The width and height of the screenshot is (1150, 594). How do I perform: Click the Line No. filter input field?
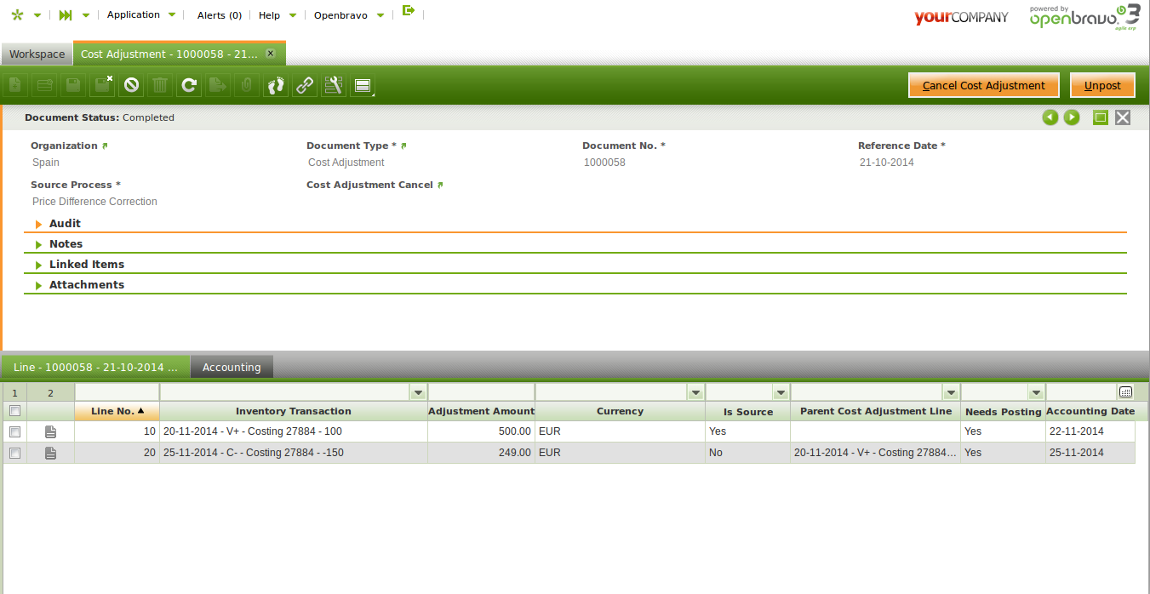click(117, 392)
